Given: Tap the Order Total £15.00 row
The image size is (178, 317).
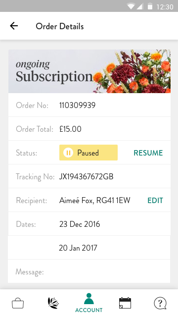Looking at the screenshot, I should click(x=89, y=129).
